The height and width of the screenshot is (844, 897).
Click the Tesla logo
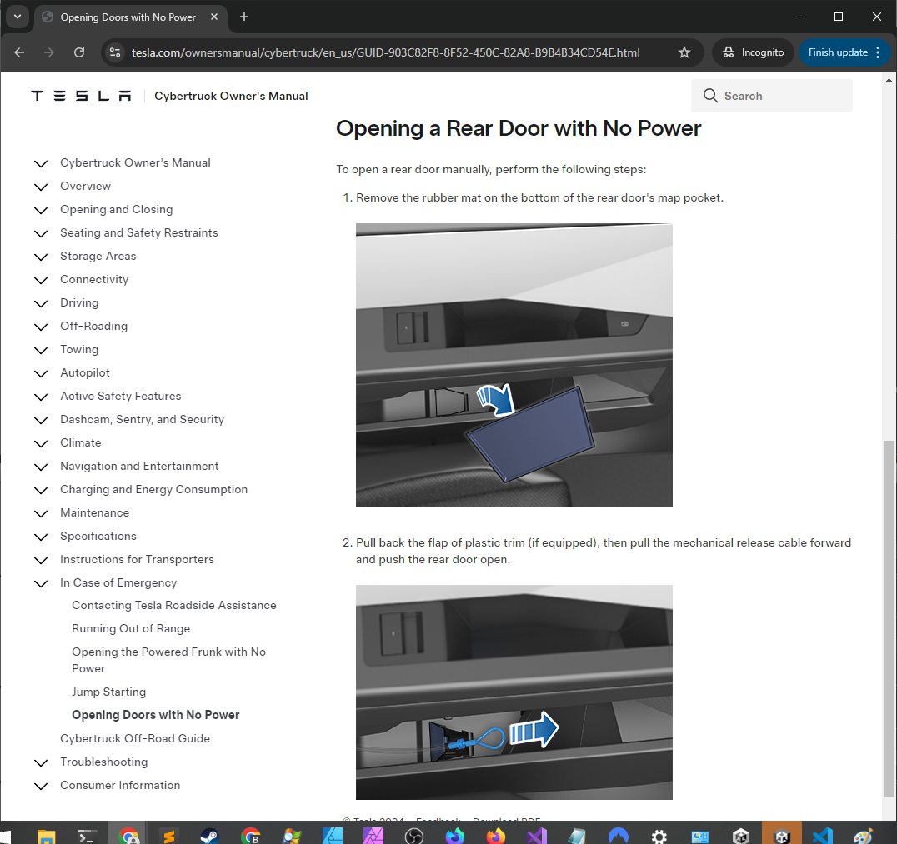81,96
